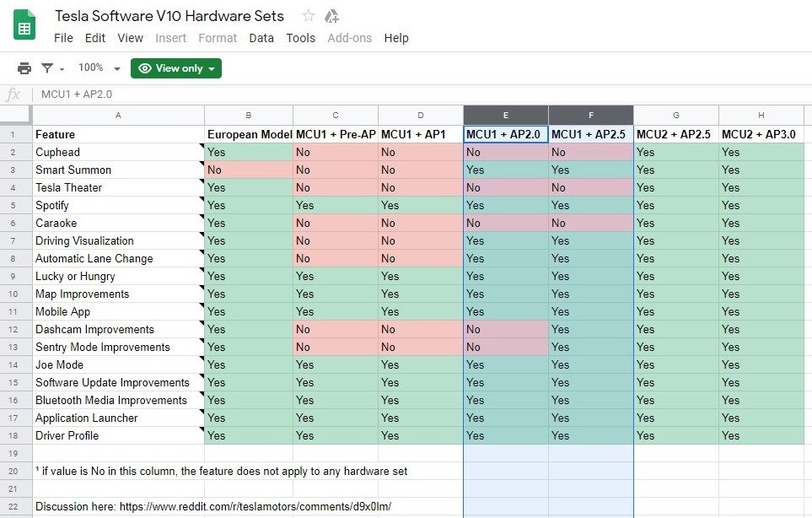The width and height of the screenshot is (812, 518).
Task: Click the MCU2 + AP3.0 header cell
Action: click(x=761, y=135)
